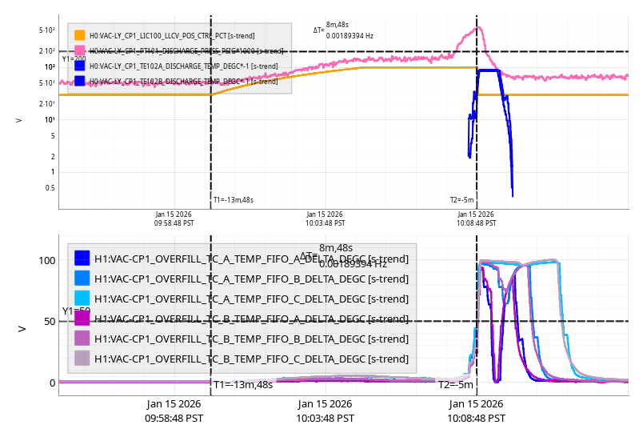Click the T2=-5m cursor label in bottom plot

pyautogui.click(x=456, y=385)
